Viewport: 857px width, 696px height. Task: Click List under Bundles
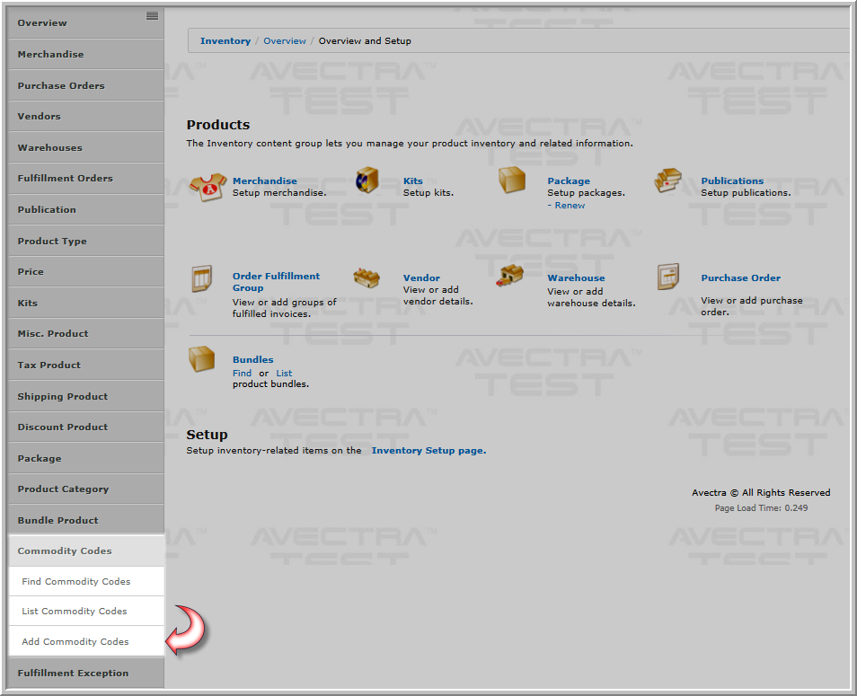(x=284, y=373)
